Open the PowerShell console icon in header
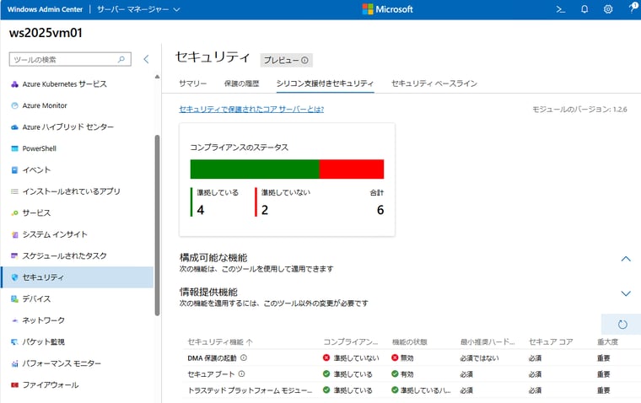This screenshot has height=403, width=641. [561, 9]
